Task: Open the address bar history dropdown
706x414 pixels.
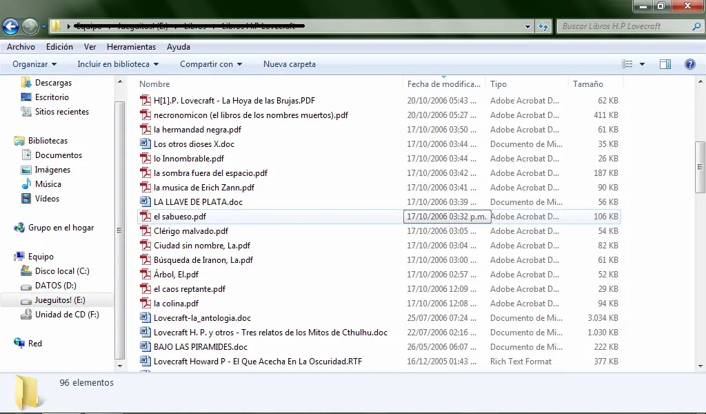Action: (x=527, y=27)
